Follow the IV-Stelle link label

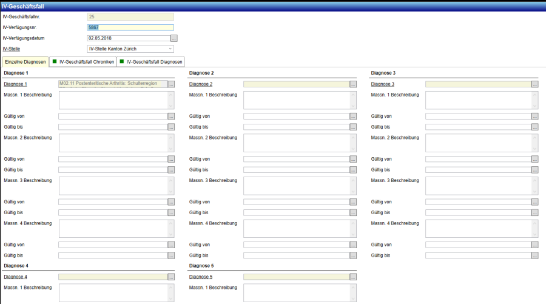coord(11,49)
